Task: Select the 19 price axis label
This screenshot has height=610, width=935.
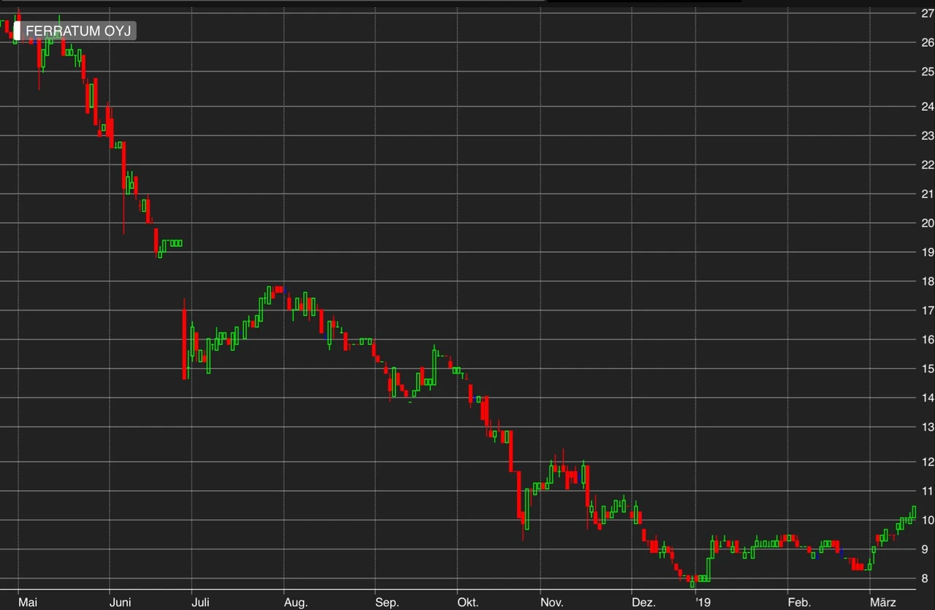Action: pyautogui.click(x=928, y=252)
